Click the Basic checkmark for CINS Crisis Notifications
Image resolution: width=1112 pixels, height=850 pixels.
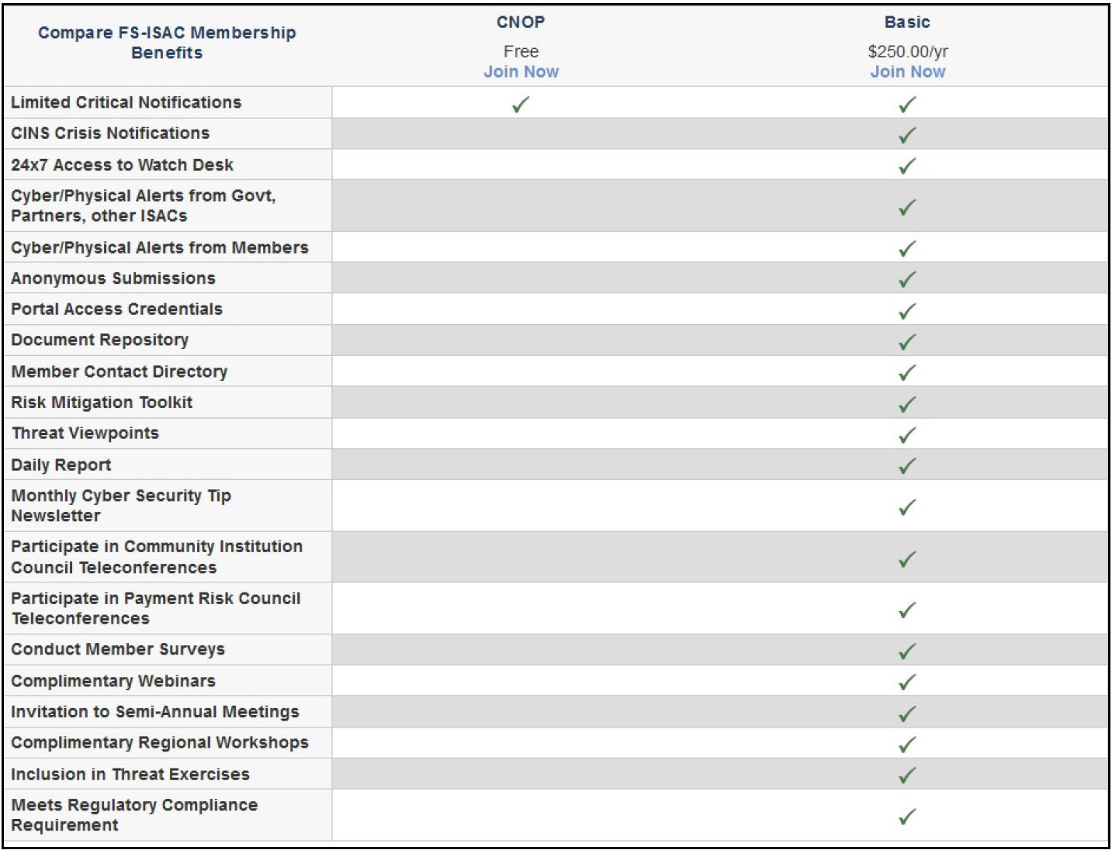[x=906, y=136]
